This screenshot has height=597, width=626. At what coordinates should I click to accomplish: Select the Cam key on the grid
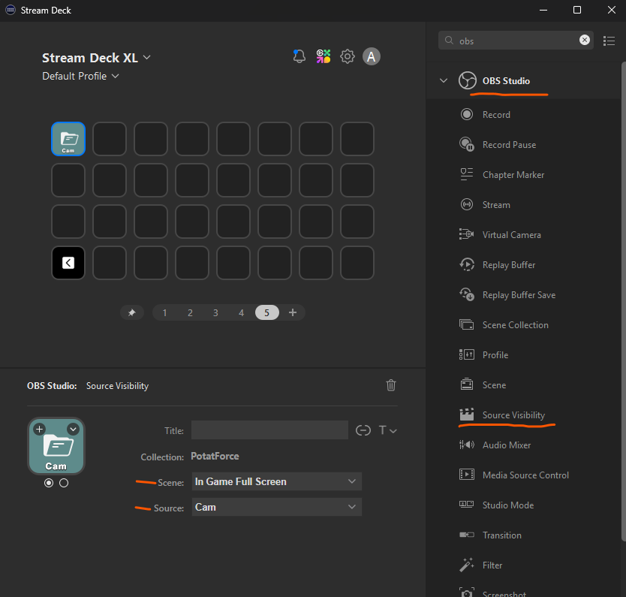click(68, 139)
